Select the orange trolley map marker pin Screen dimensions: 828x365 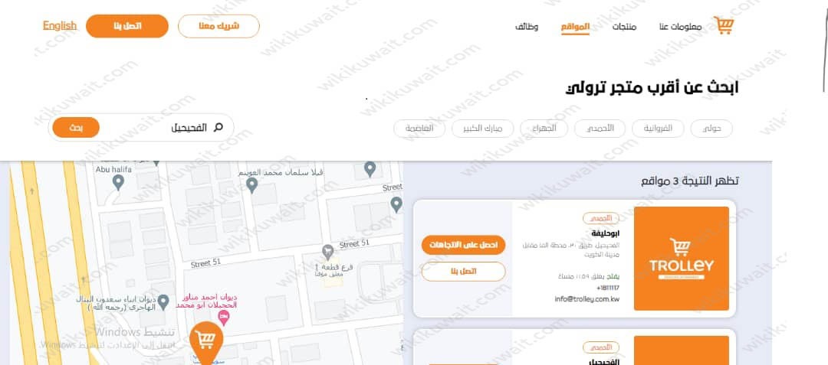click(x=206, y=341)
